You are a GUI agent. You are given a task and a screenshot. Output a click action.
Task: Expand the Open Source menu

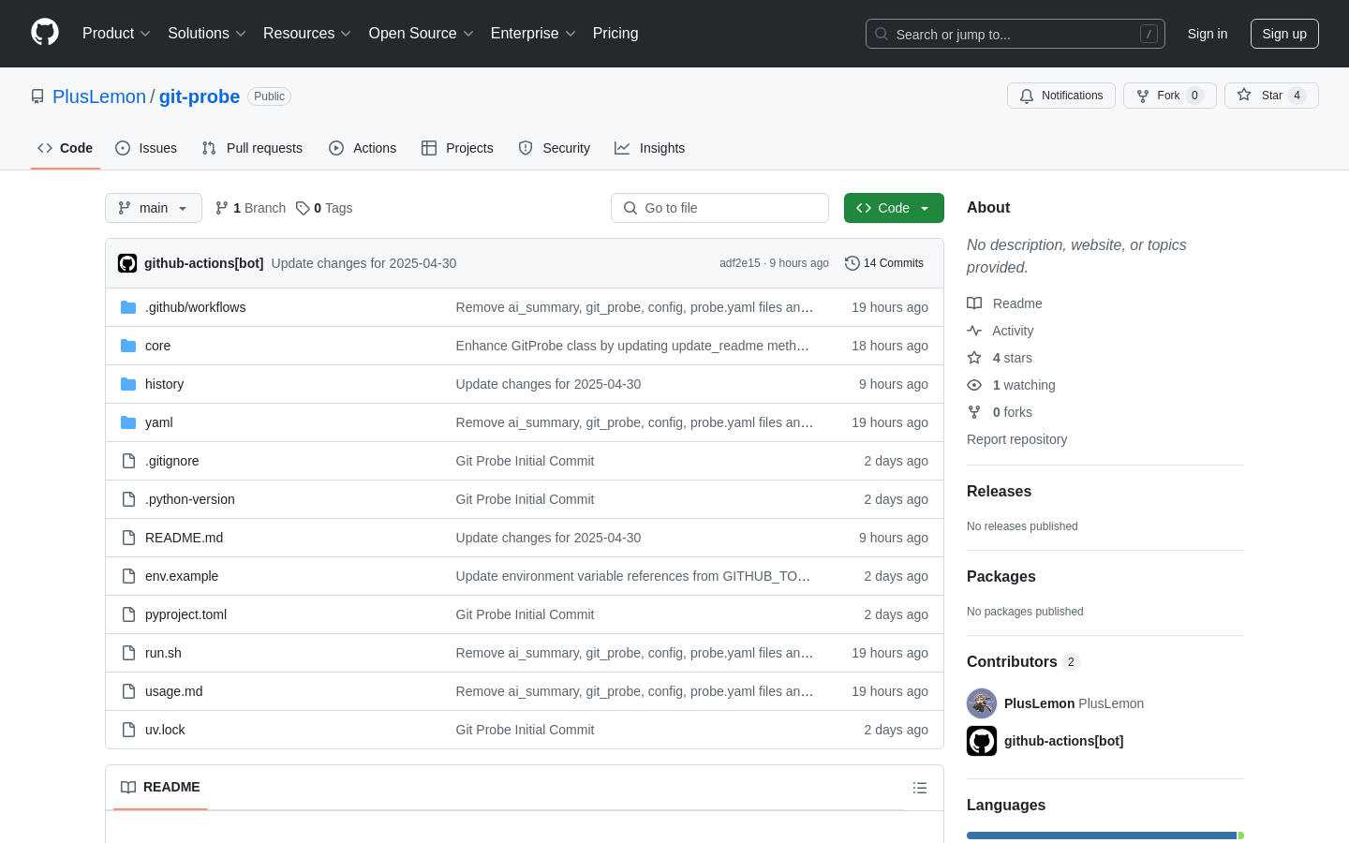click(x=422, y=34)
